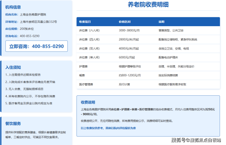The image size is (226, 145).
Task: Select notice item 3 无入会费
Action: [x=24, y=89]
